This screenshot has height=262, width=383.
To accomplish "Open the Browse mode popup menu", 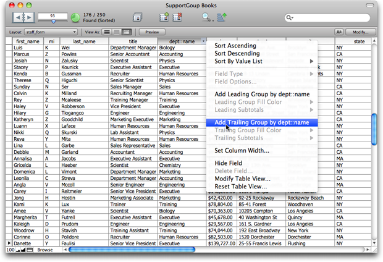I will 45,250.
